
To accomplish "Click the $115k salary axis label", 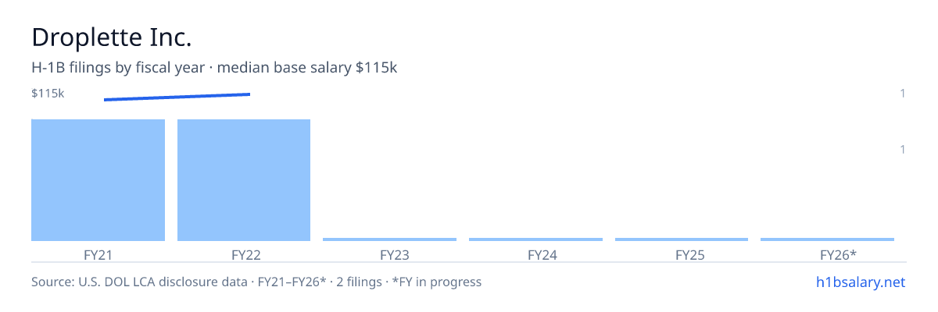I will tap(48, 94).
